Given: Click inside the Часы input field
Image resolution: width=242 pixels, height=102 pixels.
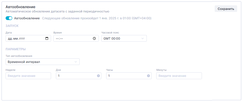Looking at the screenshot, I should click(127, 76).
